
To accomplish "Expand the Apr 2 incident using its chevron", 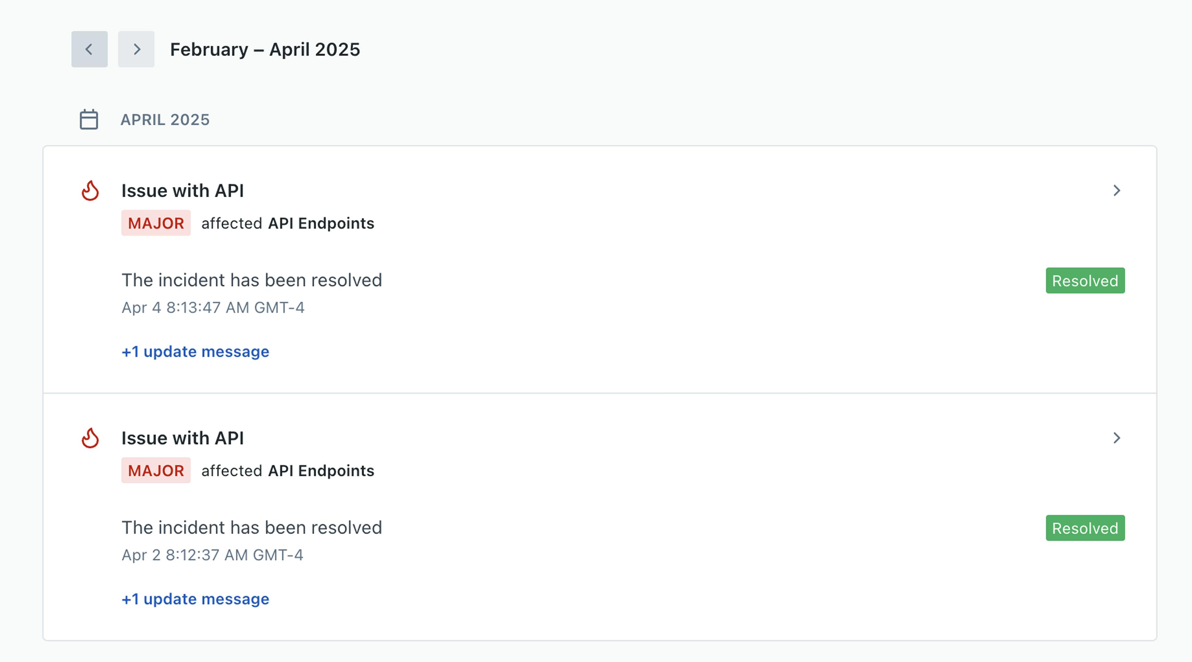I will point(1117,438).
